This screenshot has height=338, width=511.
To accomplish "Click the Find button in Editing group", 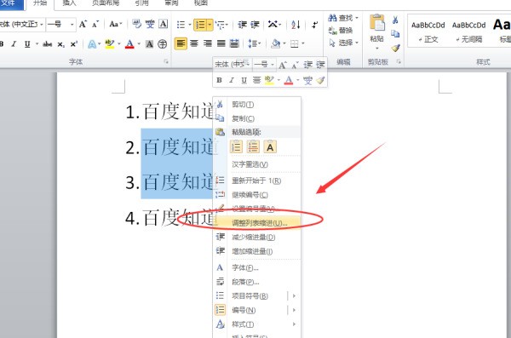I will coord(343,18).
